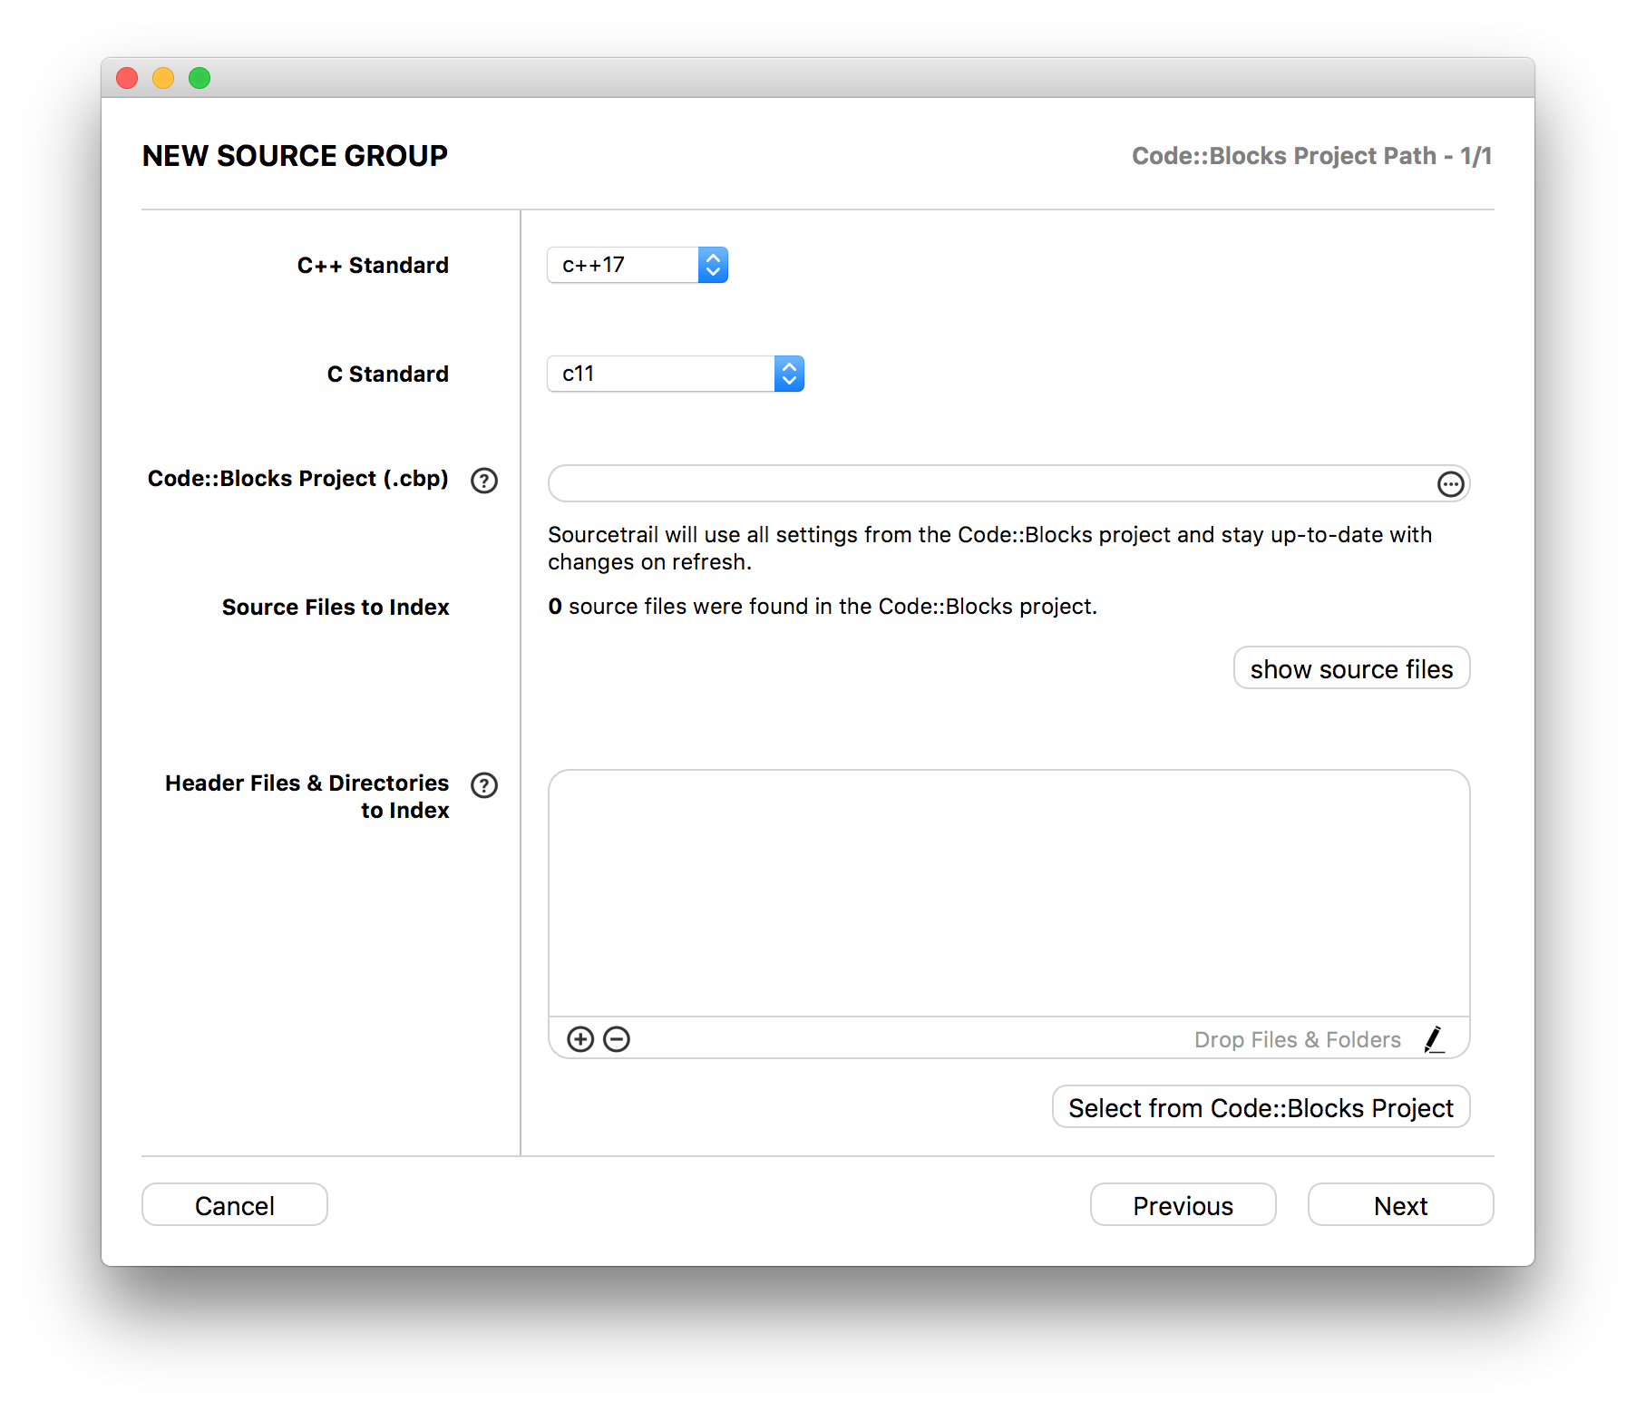Remove the selected header path entry
This screenshot has height=1411, width=1636.
[617, 1039]
